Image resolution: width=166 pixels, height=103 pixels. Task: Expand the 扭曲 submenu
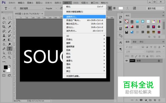pyautogui.click(x=85, y=50)
